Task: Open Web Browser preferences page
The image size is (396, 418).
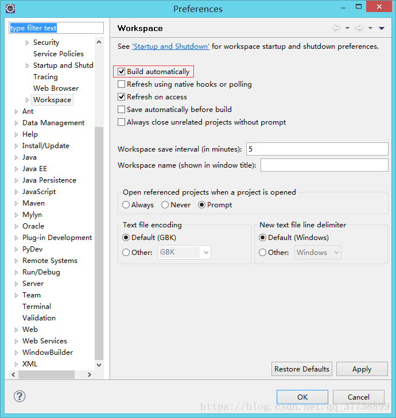Action: pyautogui.click(x=56, y=88)
